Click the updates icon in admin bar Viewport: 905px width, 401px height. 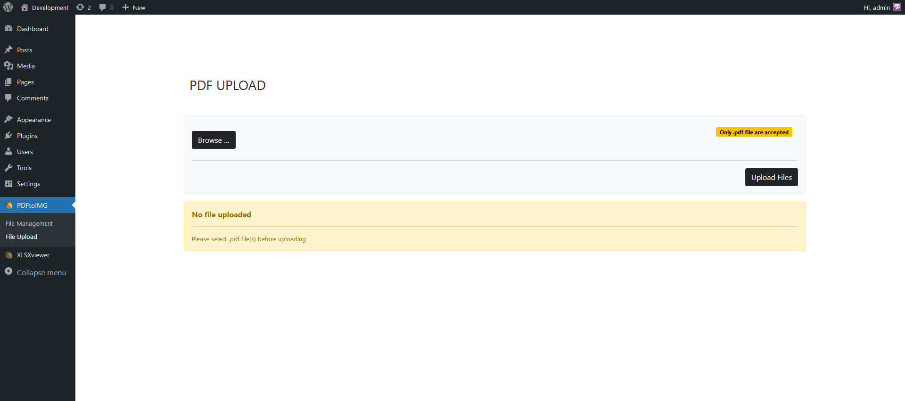pos(80,8)
